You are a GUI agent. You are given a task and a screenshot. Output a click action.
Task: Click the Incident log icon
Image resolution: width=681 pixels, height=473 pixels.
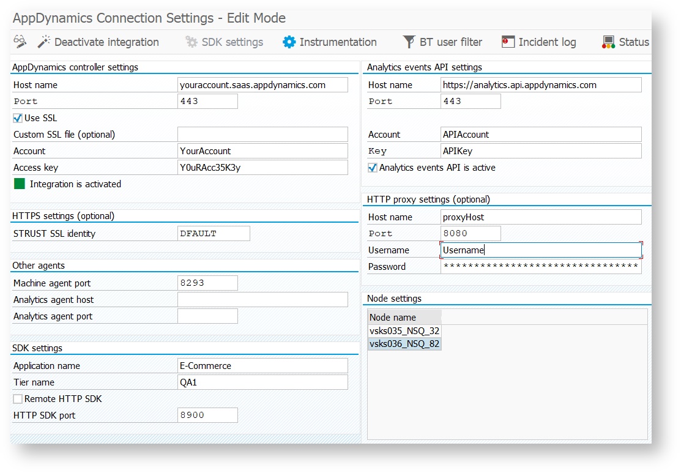508,42
